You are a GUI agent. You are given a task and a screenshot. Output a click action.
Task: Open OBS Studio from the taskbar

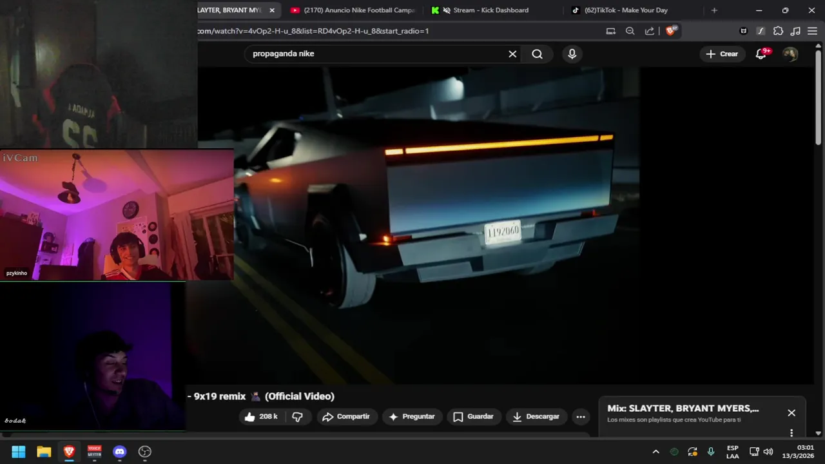145,452
